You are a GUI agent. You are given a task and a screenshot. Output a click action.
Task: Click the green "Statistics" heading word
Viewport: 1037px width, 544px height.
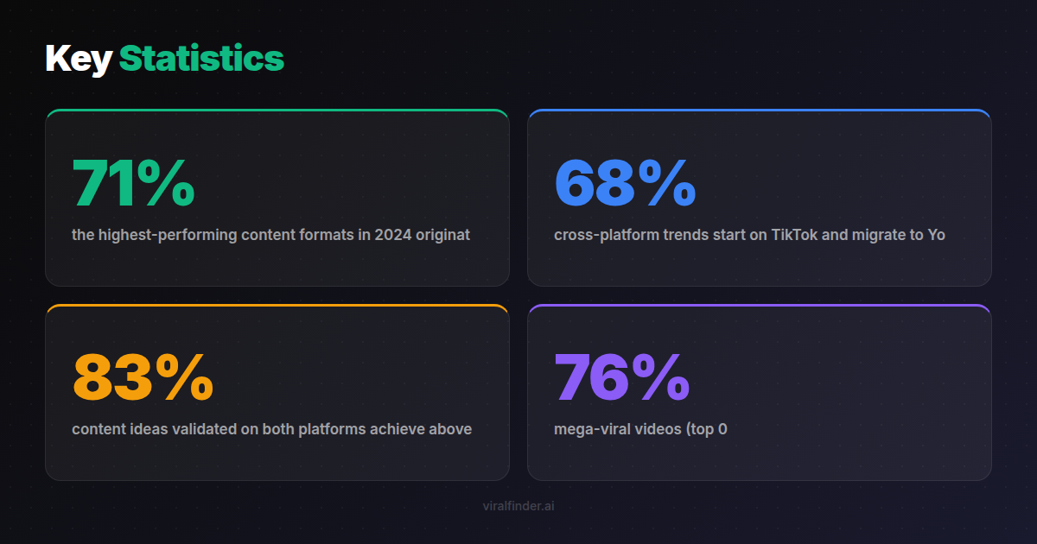(x=201, y=59)
